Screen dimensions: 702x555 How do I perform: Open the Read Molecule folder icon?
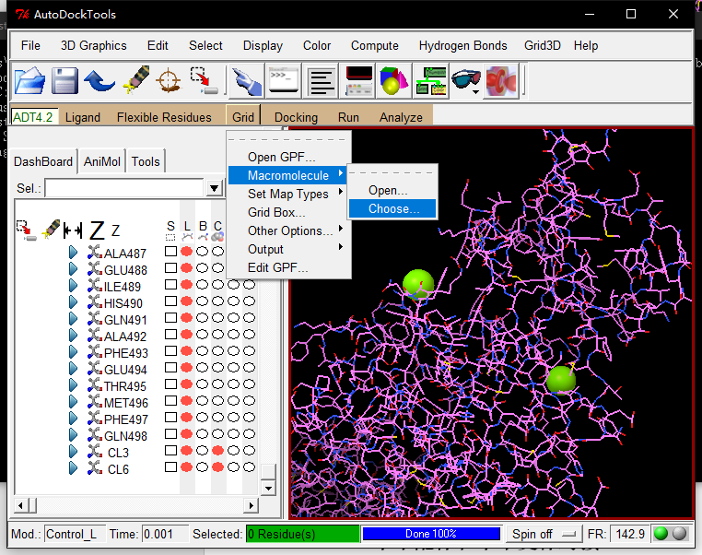(x=29, y=81)
